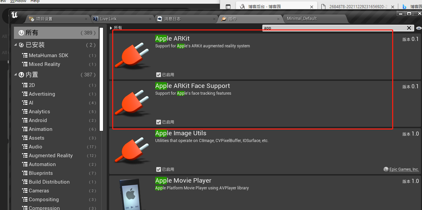Click the Apple Movie Player title
The width and height of the screenshot is (422, 210).
coord(183,181)
